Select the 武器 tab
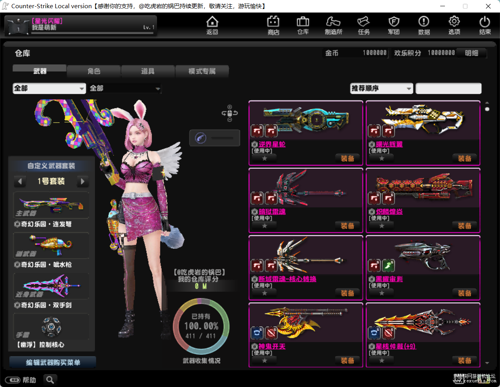 point(39,71)
